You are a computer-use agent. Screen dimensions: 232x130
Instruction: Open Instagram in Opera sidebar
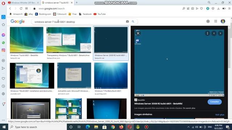[x=3, y=50]
